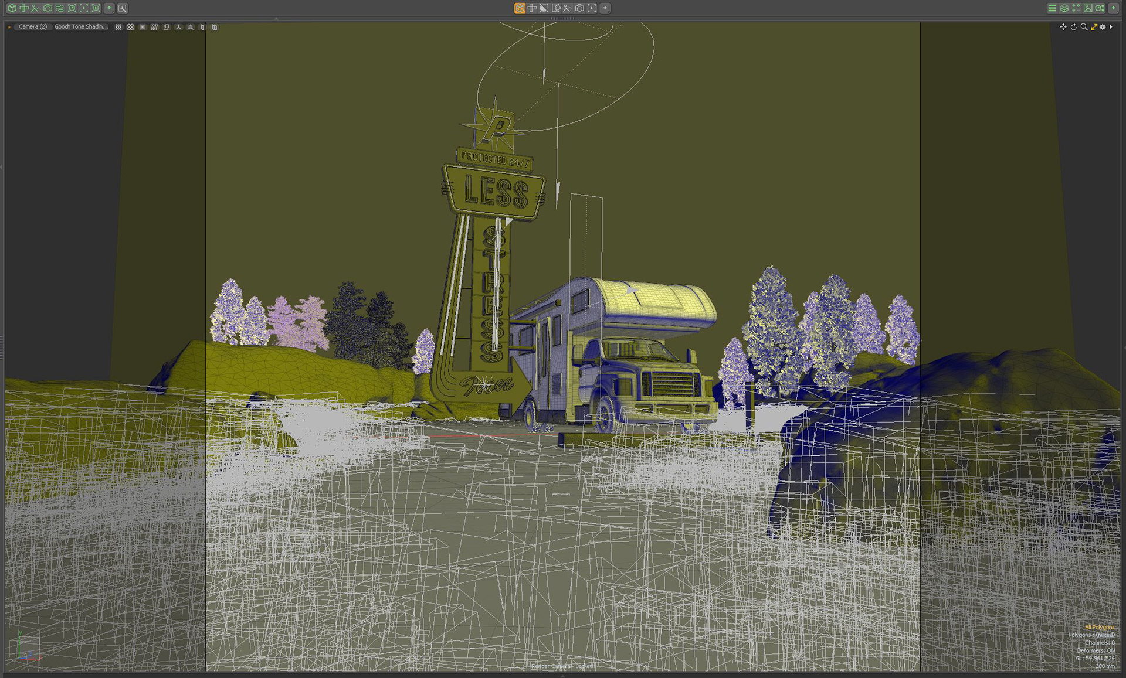
Task: Open the Camera (2) view dropdown
Action: tap(32, 27)
